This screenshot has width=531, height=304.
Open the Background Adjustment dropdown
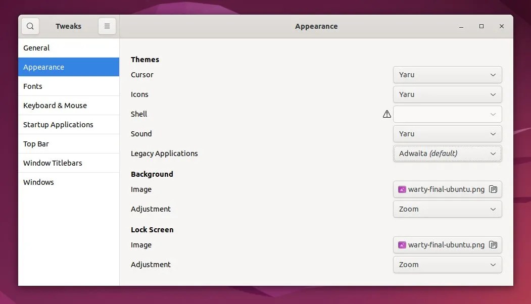click(447, 209)
